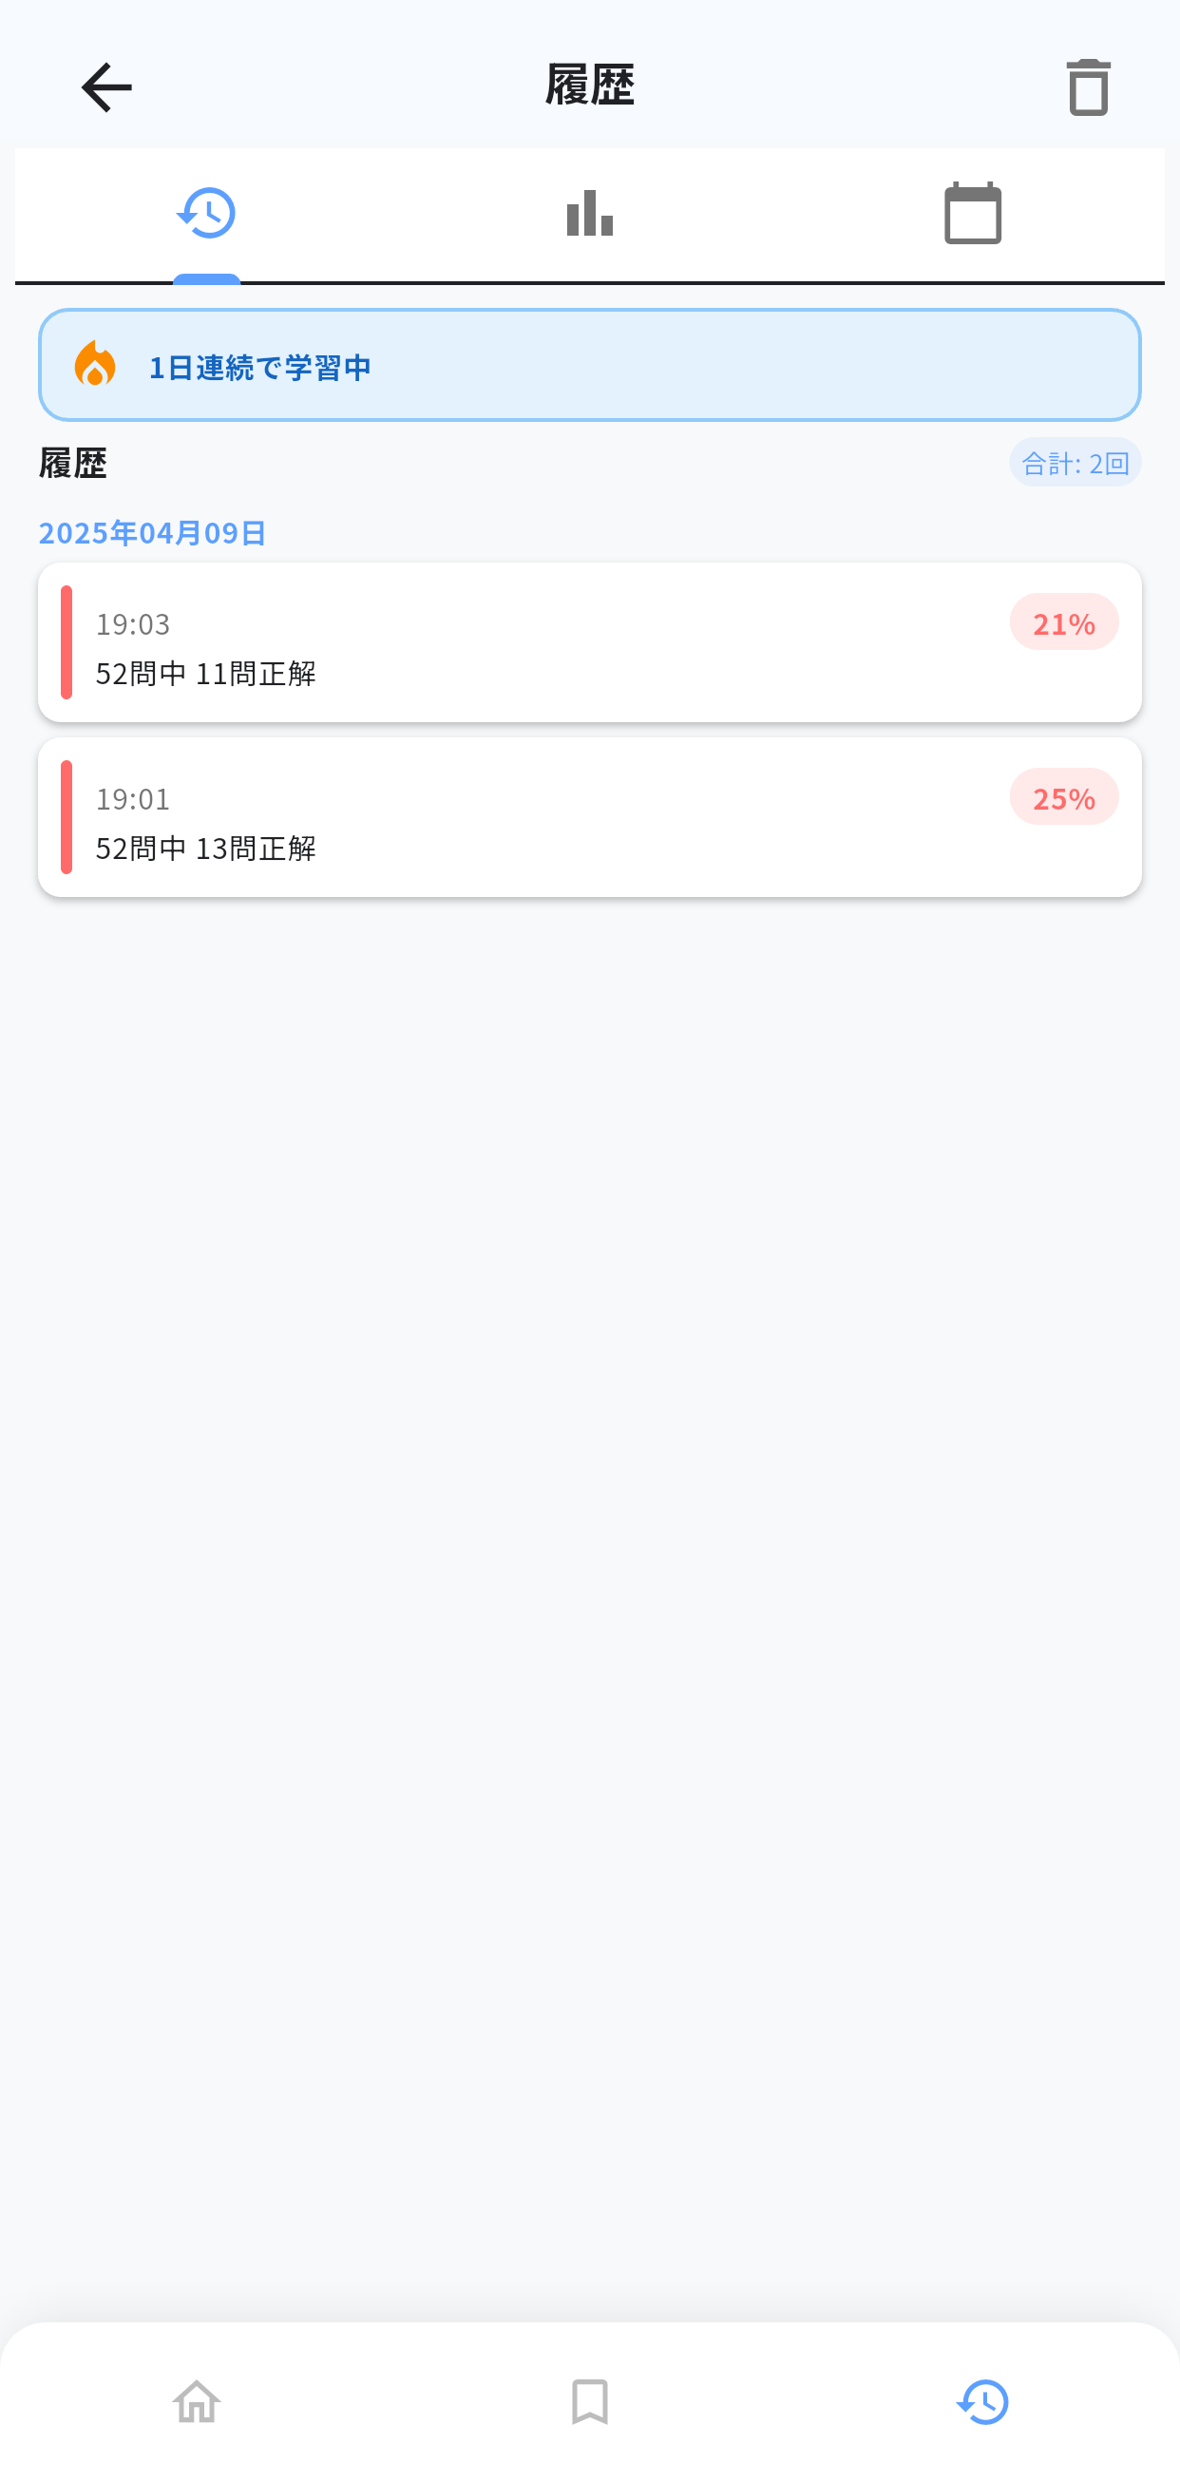Open the 19:01 history record
The height and width of the screenshot is (2482, 1180).
point(589,817)
